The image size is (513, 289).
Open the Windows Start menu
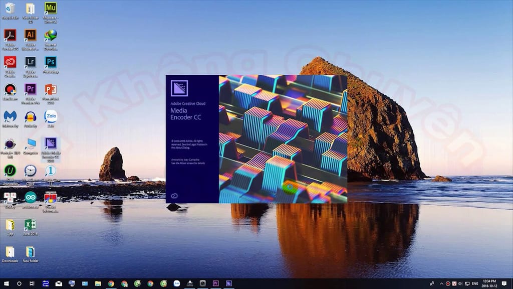(x=6, y=283)
